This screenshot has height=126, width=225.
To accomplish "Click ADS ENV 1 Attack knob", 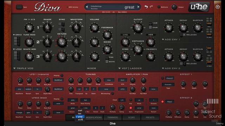I will point(169,28).
